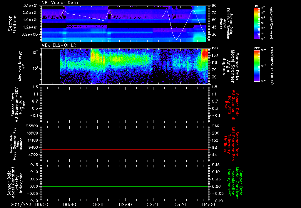
Task: Click the '03:20' time axis label
Action: [x=181, y=204]
